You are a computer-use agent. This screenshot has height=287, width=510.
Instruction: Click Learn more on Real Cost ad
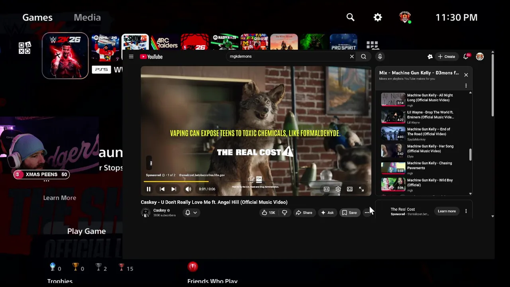coord(447,211)
